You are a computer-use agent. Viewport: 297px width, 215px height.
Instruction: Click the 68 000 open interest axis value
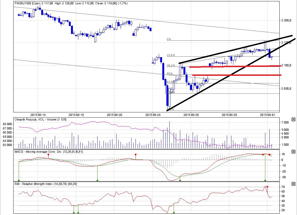click(7, 124)
